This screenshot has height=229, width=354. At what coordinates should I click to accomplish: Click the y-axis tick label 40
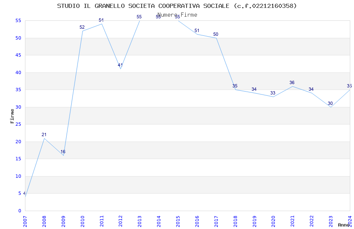(x=18, y=72)
